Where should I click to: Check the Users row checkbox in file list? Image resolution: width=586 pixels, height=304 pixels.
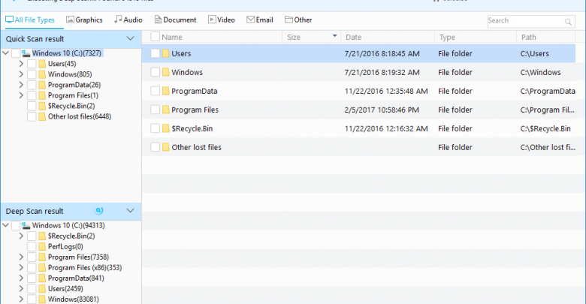(155, 53)
